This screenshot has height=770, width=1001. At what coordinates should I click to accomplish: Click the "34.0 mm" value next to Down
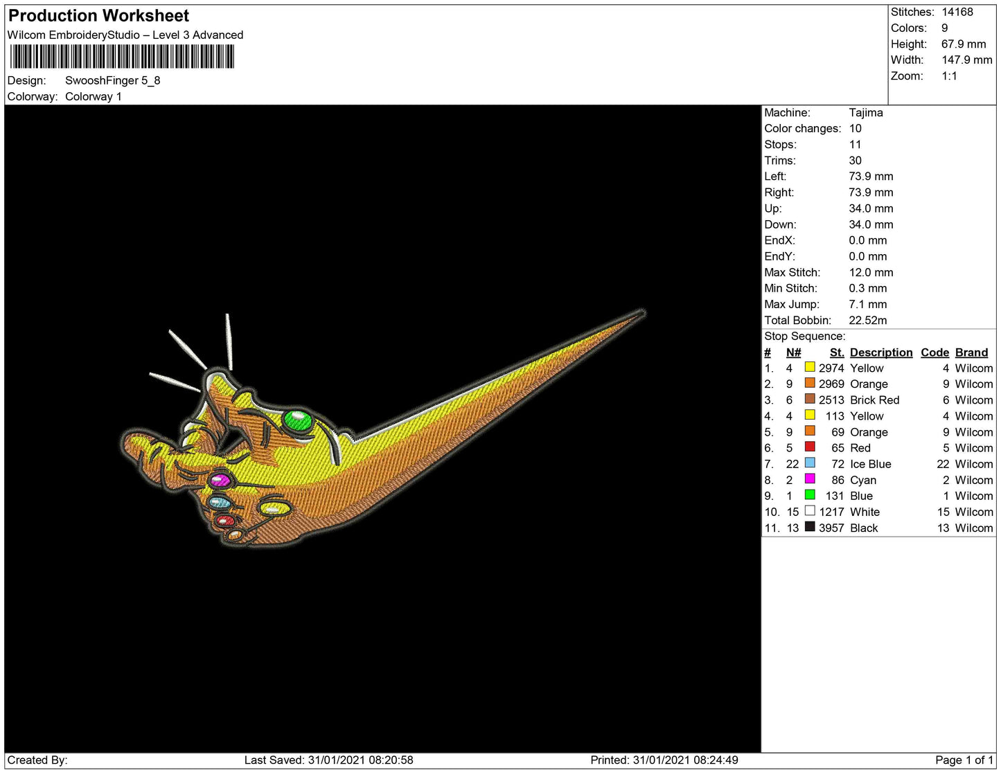coord(871,224)
